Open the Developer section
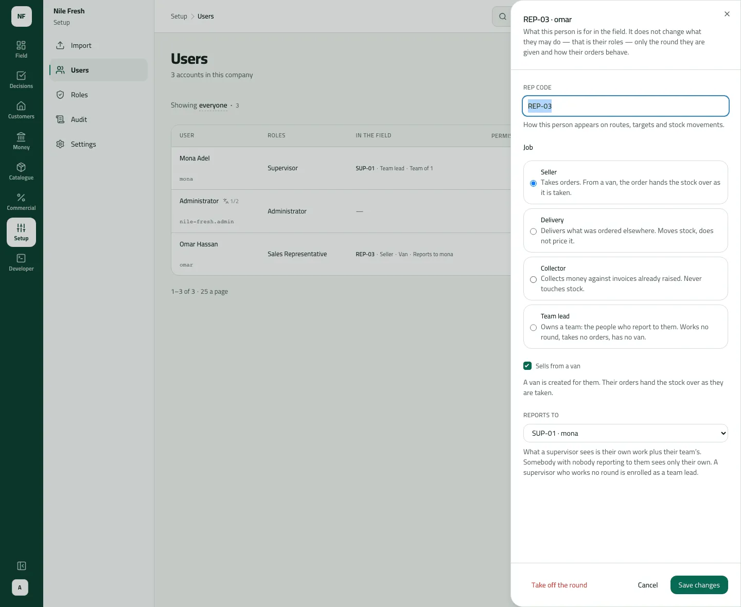Image resolution: width=741 pixels, height=607 pixels. click(x=21, y=262)
